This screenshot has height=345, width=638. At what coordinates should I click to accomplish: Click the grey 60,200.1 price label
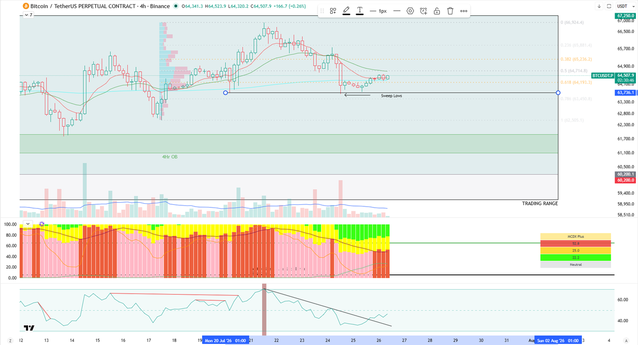tap(626, 174)
